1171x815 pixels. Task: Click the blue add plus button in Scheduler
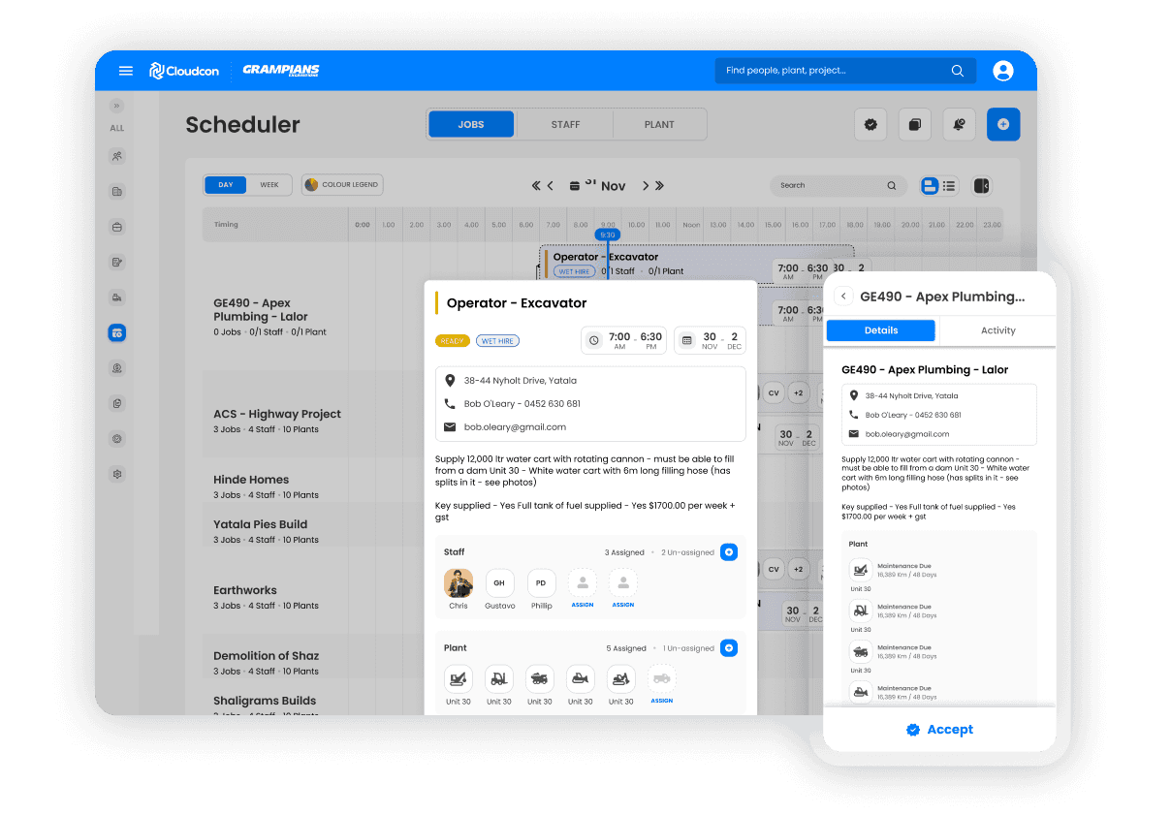click(x=1003, y=124)
